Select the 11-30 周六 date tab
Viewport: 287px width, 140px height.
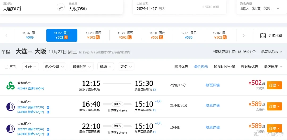(157, 35)
